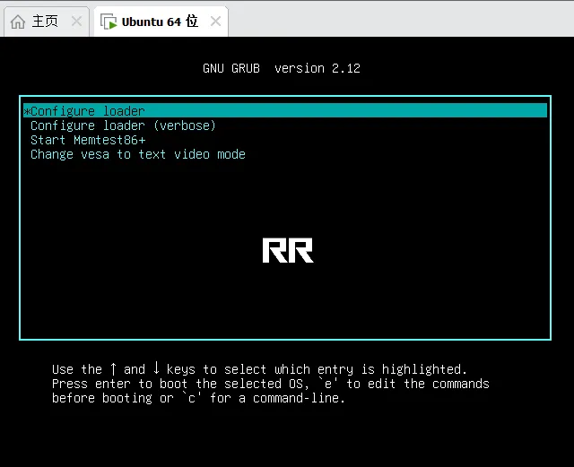Open the home tab labeled 主页
The image size is (574, 467).
[45, 22]
